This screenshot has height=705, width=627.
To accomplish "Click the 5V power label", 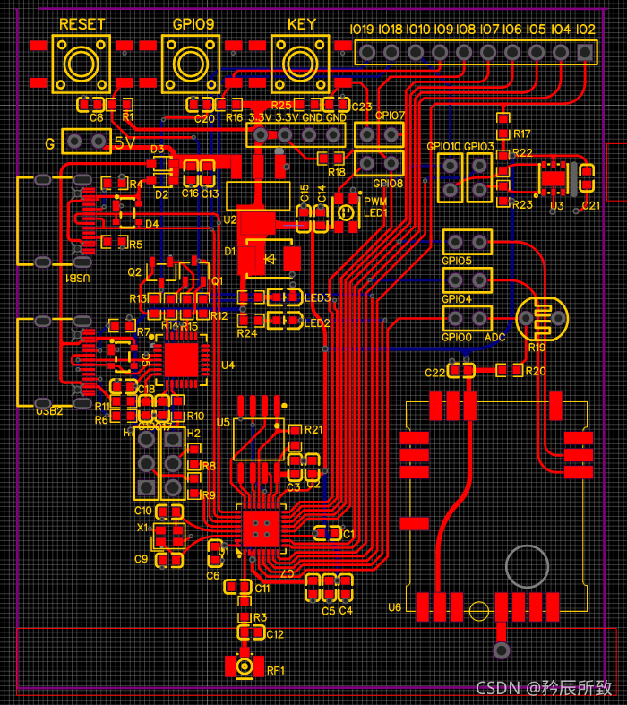I will click(x=125, y=143).
